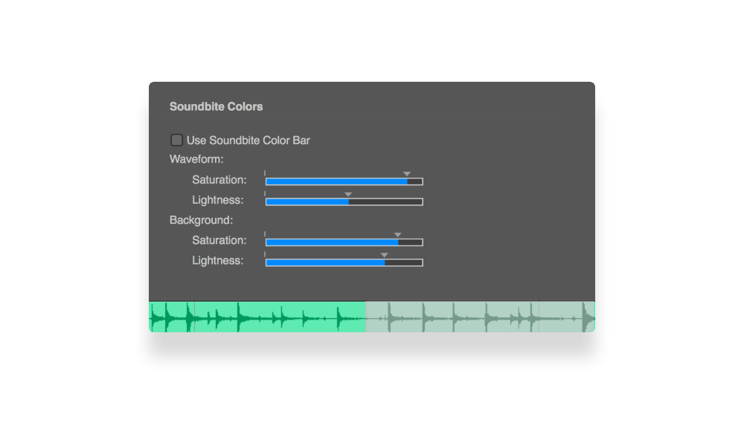The image size is (744, 446).
Task: Click the Background: section label
Action: (x=201, y=220)
